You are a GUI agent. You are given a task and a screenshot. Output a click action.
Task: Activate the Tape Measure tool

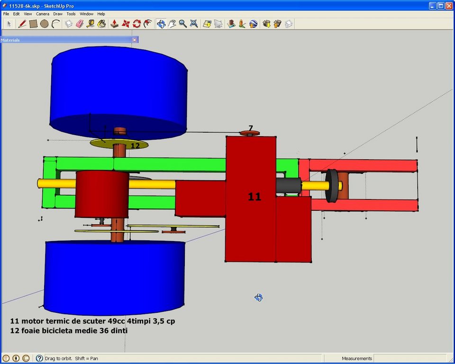coord(91,24)
